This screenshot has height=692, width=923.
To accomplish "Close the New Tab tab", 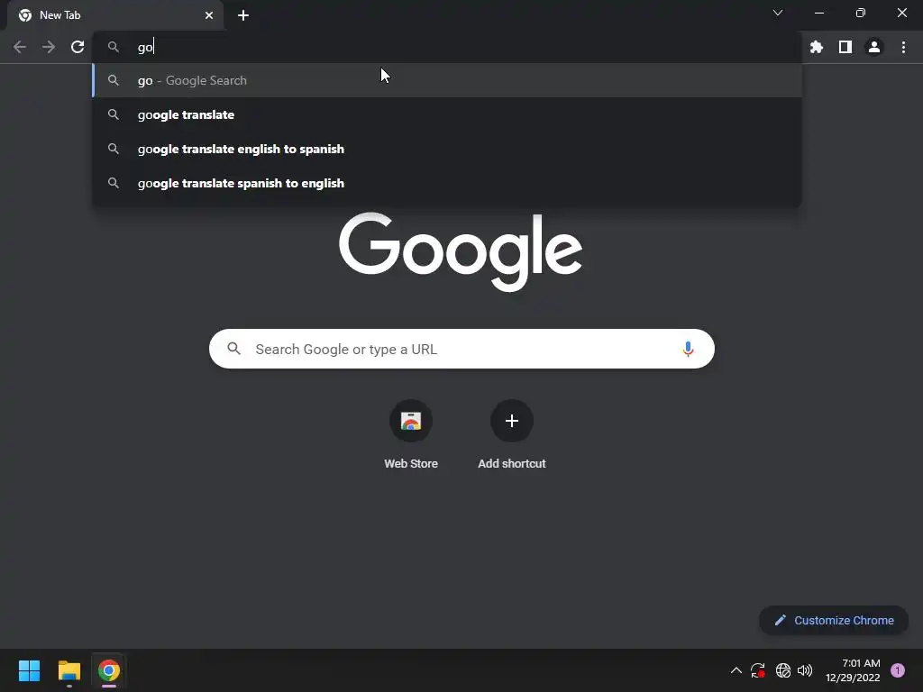I will click(209, 15).
